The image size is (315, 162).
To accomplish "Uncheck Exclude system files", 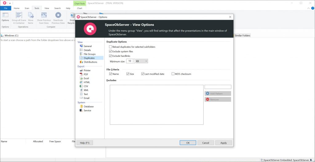I will click(x=110, y=51).
